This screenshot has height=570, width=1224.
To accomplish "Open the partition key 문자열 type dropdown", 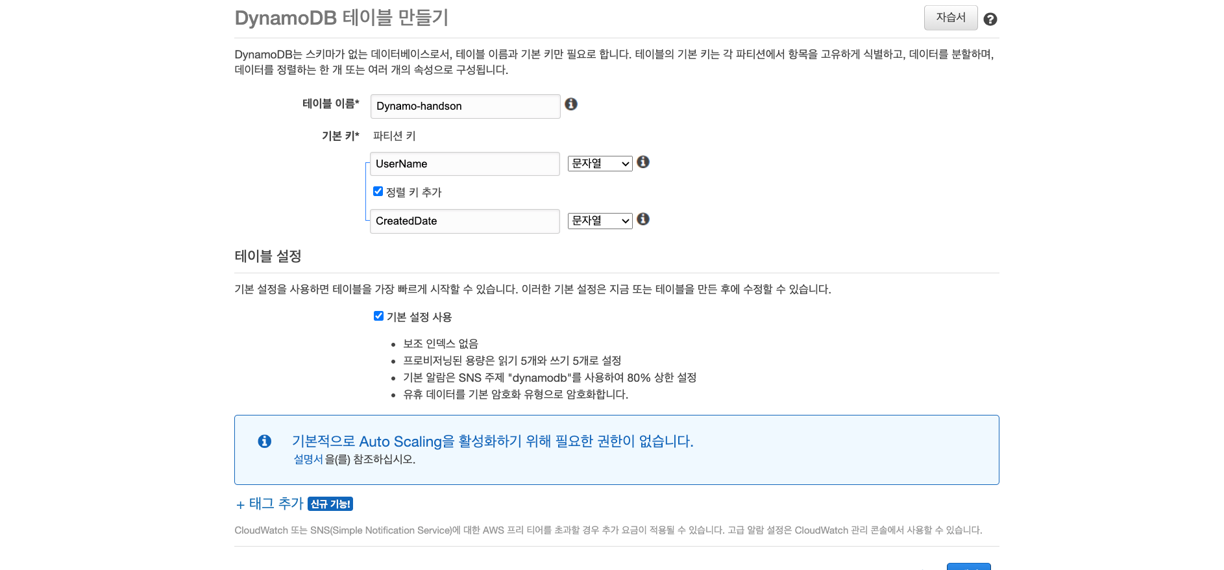I will pos(599,163).
